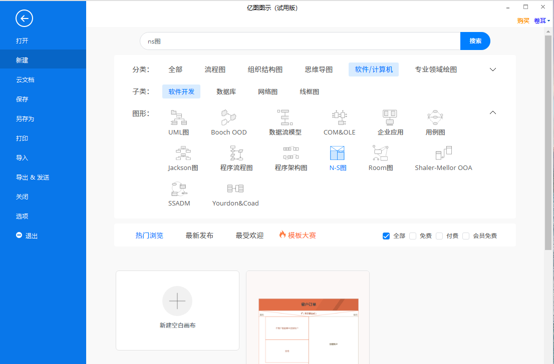This screenshot has height=364, width=554.
Task: Click the back arrow circle icon
Action: [x=25, y=18]
